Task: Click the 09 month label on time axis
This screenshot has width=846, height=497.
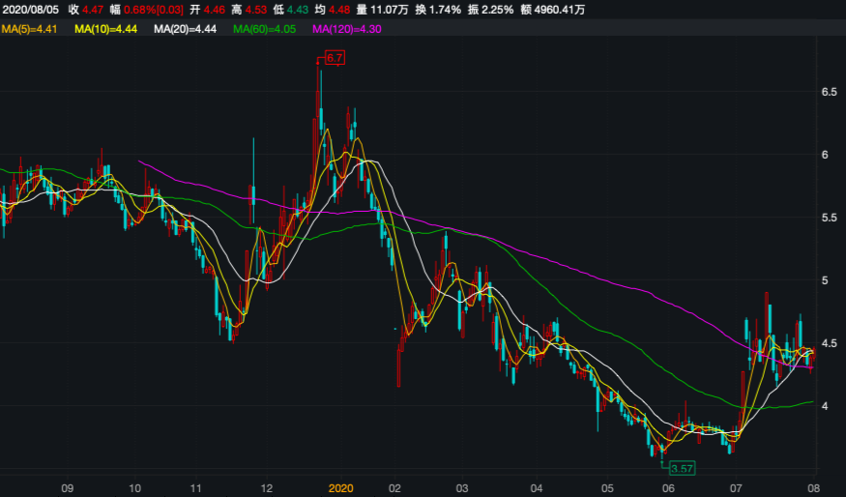Action: tap(67, 488)
